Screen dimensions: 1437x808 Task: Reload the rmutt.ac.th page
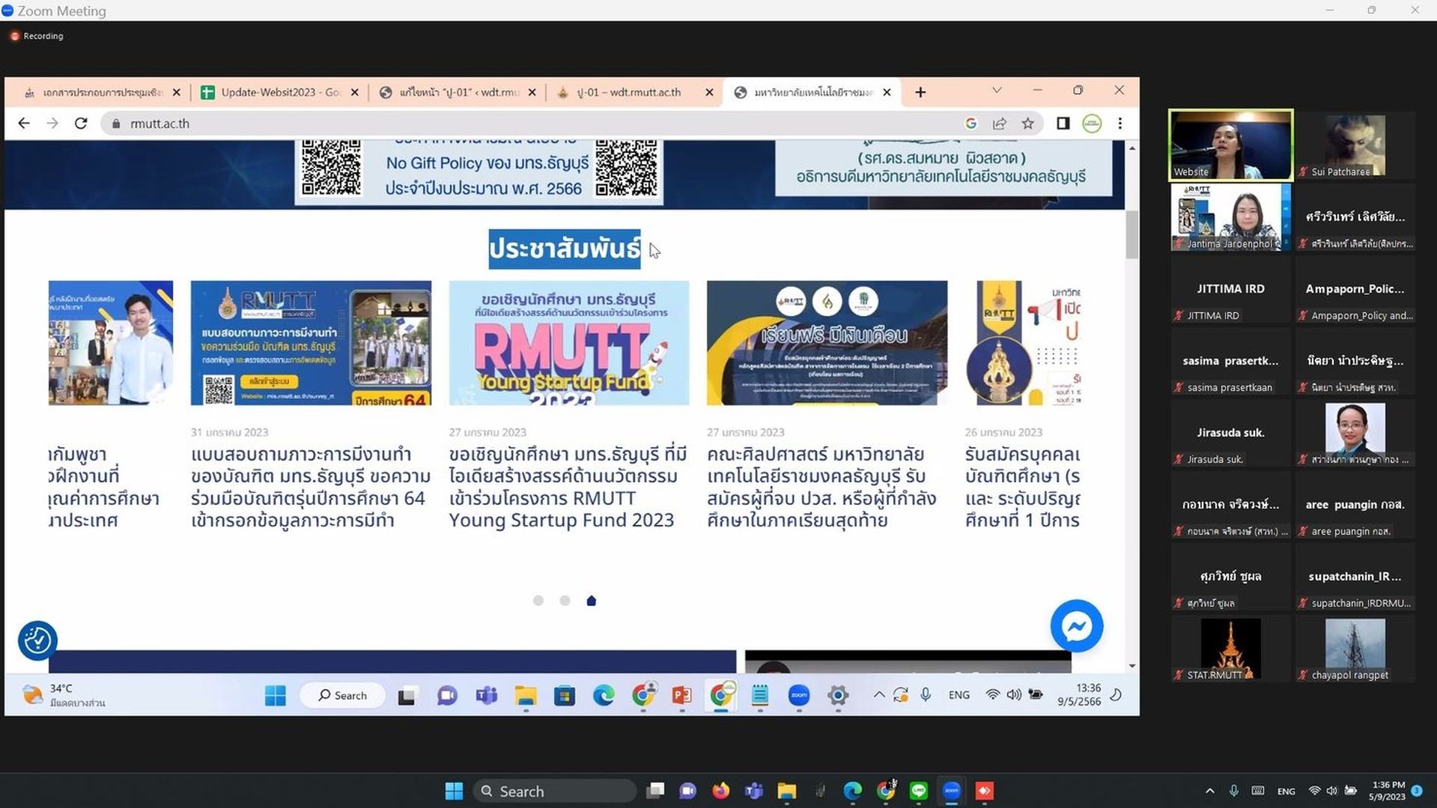click(81, 124)
